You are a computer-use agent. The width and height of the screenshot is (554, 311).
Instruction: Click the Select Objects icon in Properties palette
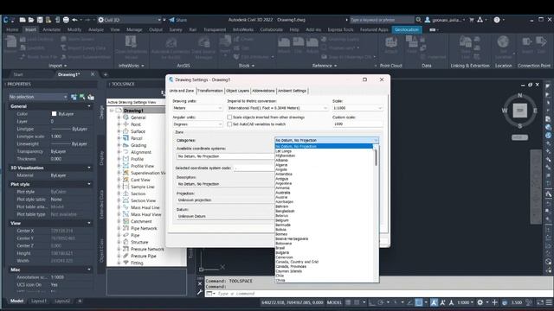coord(82,97)
